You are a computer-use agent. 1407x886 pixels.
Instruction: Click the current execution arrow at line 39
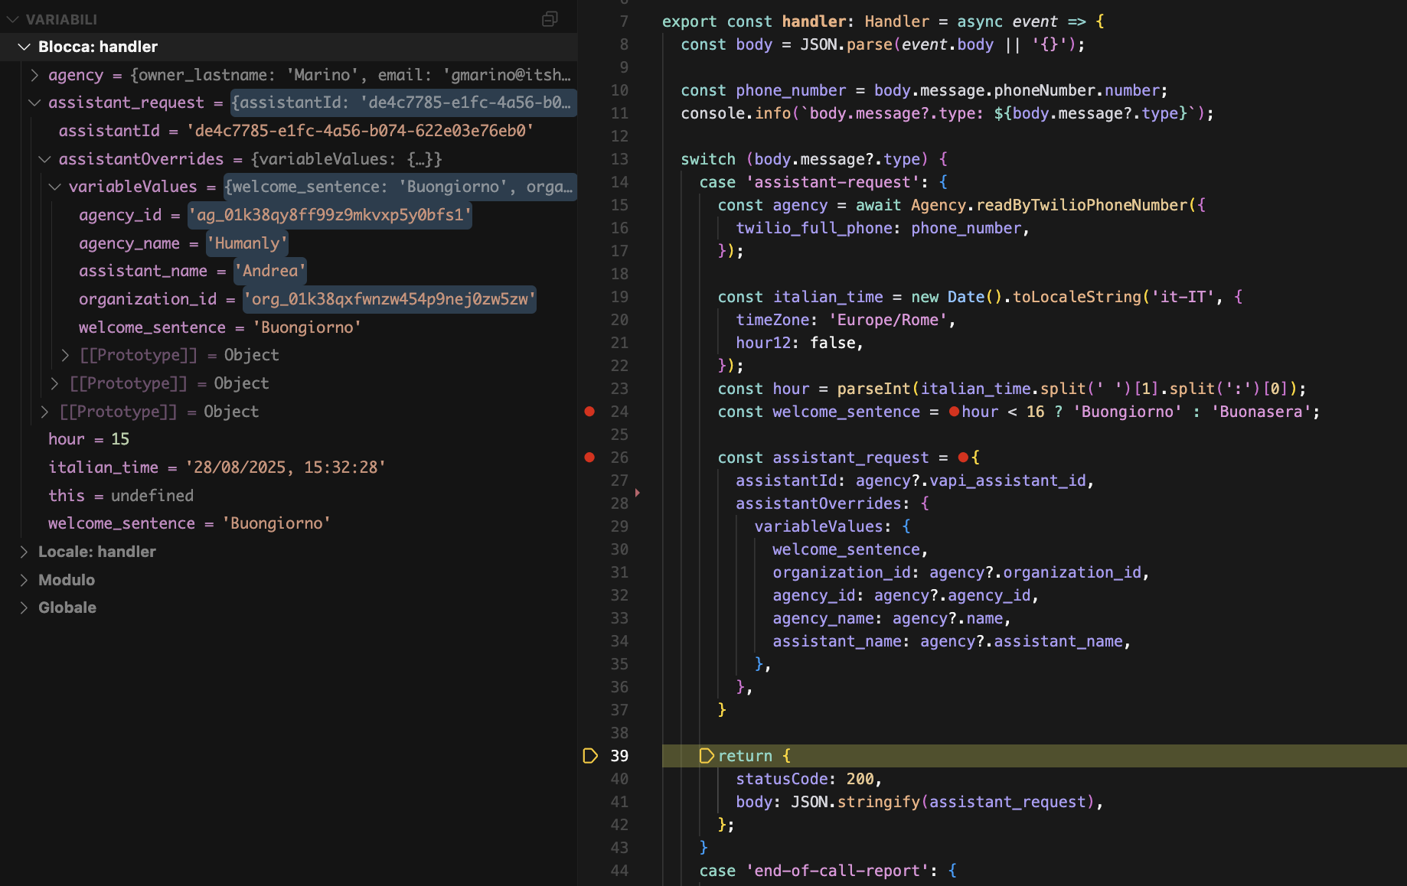590,756
